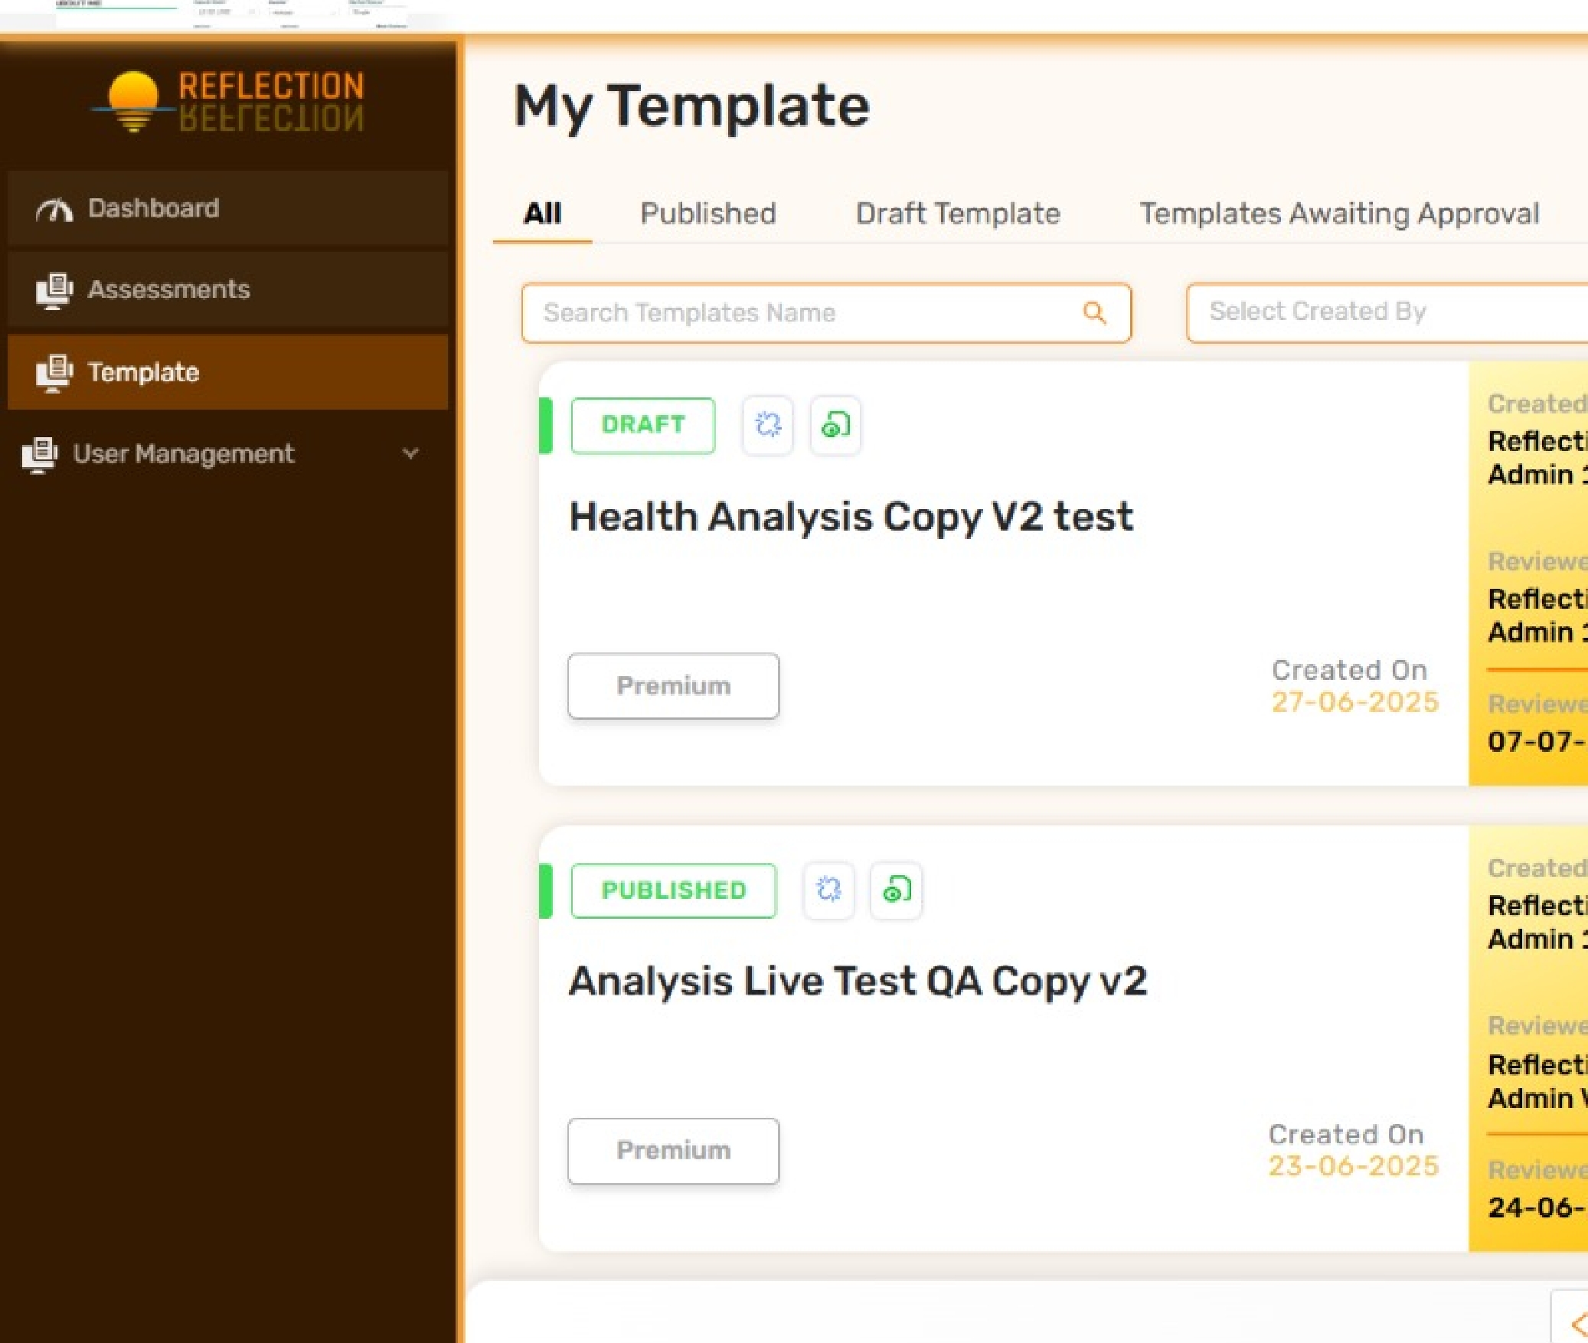Click the Assessments sidebar icon
Screen dimensions: 1588x1343
coord(54,290)
